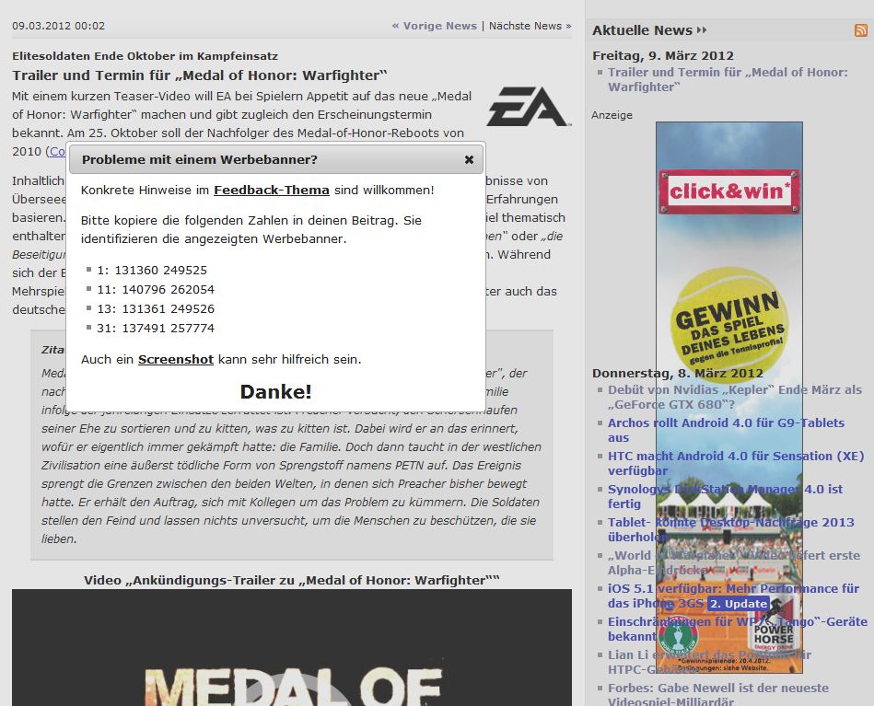Open Lian Li HTPC-Gehäuse news link

click(x=709, y=662)
